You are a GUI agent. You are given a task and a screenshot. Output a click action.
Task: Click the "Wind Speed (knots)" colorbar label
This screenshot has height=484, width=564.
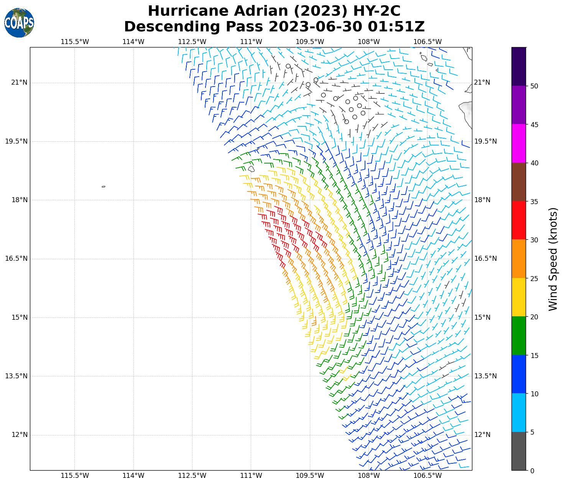tap(553, 259)
